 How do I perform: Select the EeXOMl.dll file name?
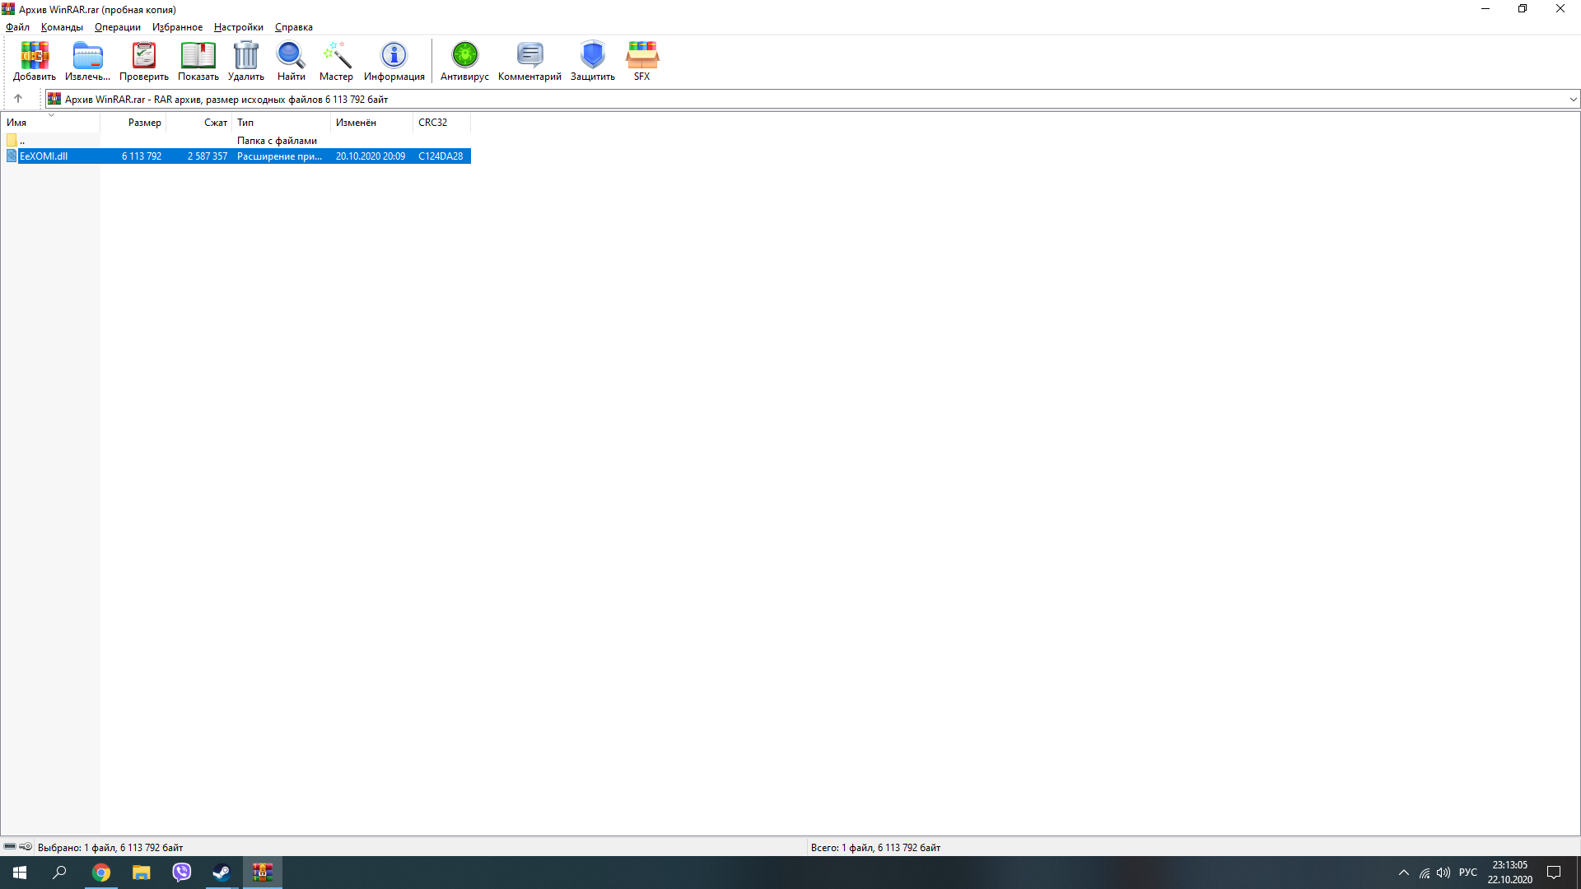(44, 156)
